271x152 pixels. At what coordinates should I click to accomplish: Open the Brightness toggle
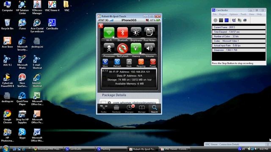(136, 33)
